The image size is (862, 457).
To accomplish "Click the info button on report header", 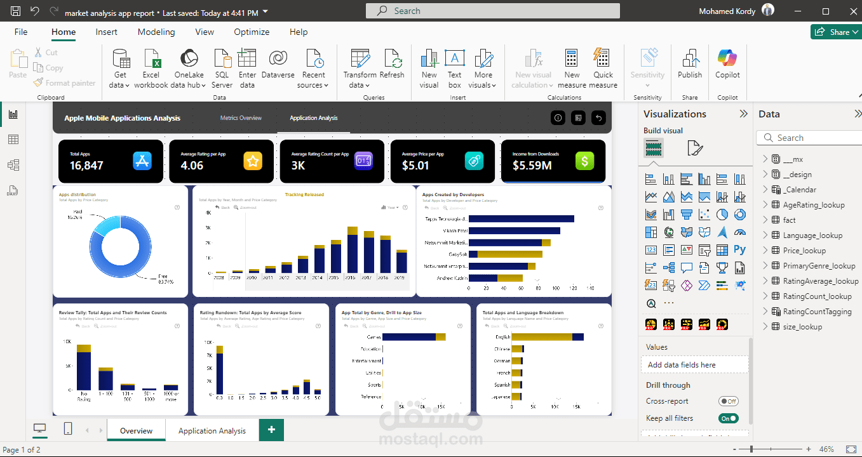I will click(x=558, y=118).
